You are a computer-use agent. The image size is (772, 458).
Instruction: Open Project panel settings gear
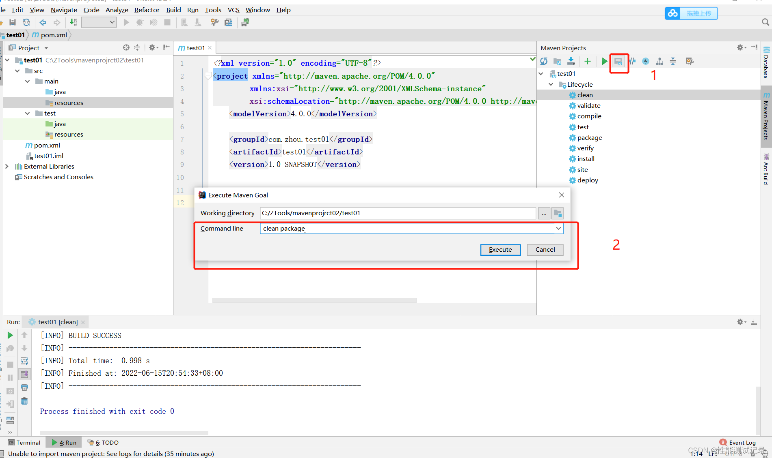click(x=153, y=47)
